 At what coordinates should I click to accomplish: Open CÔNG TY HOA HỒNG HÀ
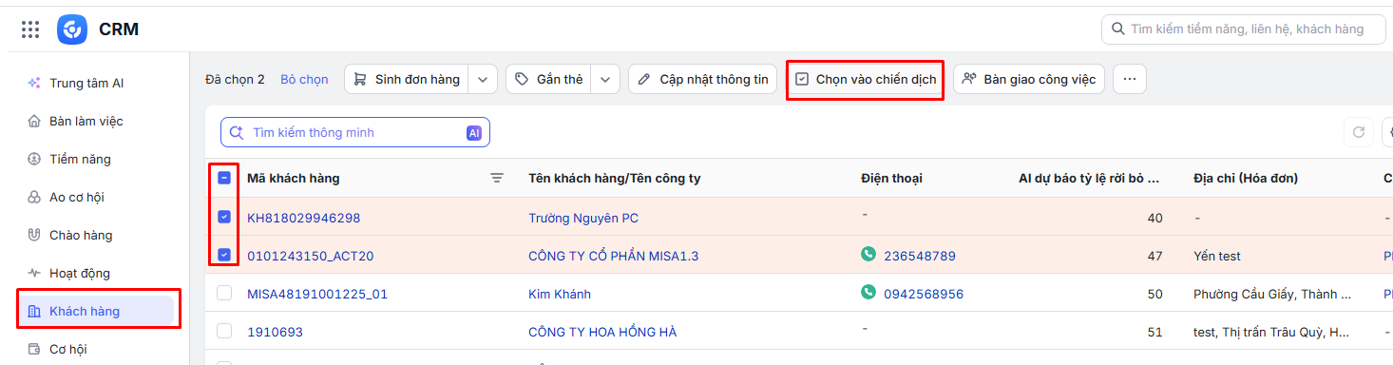[602, 332]
